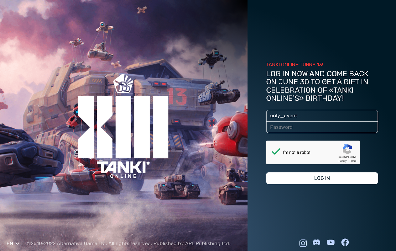Open the Discord icon in footer
The image size is (396, 251).
[316, 243]
